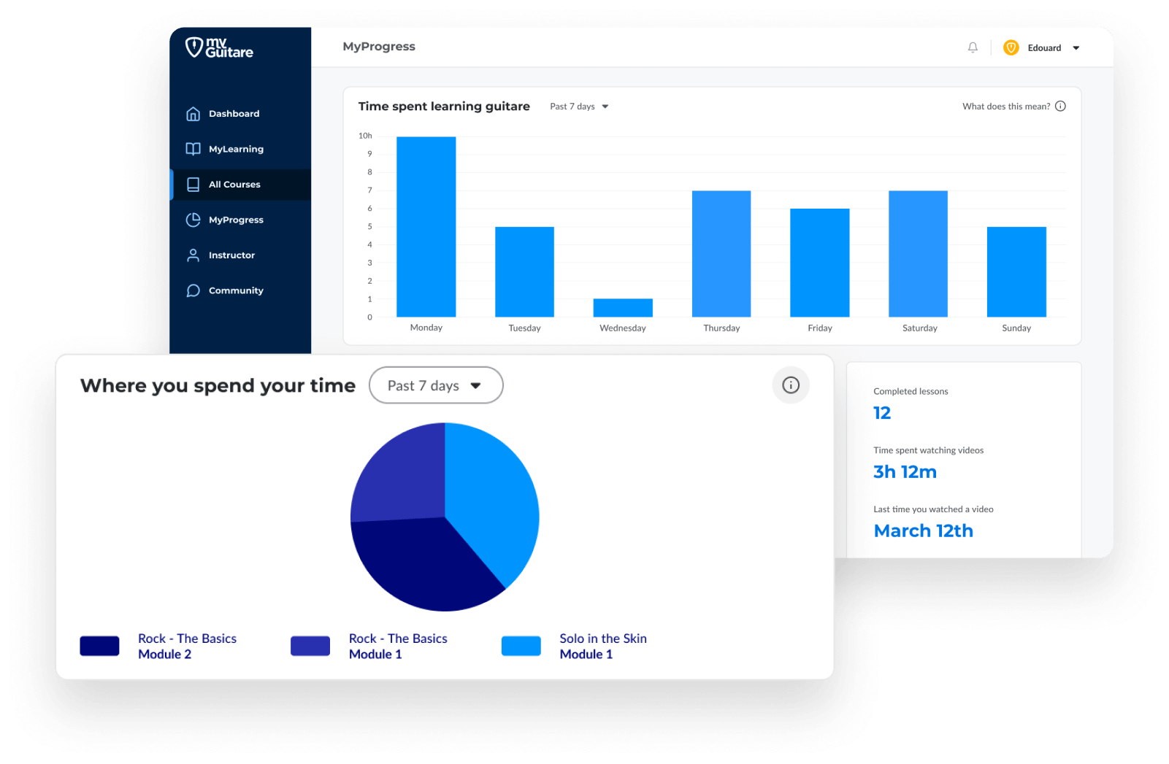Image resolution: width=1169 pixels, height=764 pixels.
Task: Click the Community chat bubble icon
Action: tap(193, 290)
